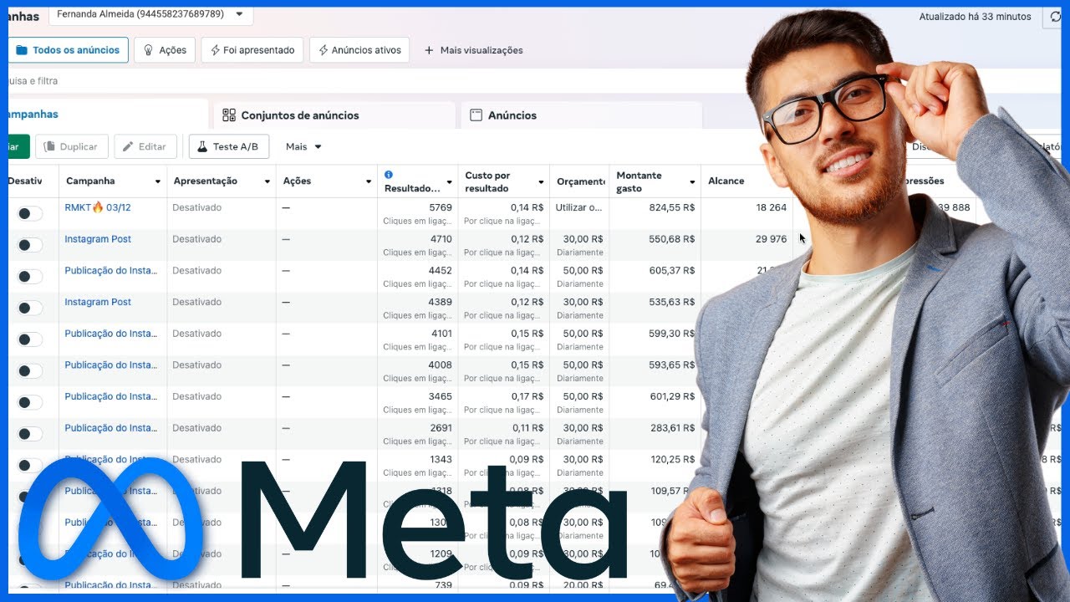1070x602 pixels.
Task: Open the Mais dropdown next to Teste A/B
Action: [x=303, y=146]
